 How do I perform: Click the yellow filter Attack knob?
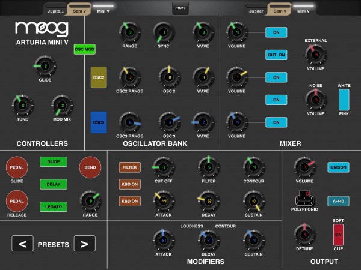164,201
